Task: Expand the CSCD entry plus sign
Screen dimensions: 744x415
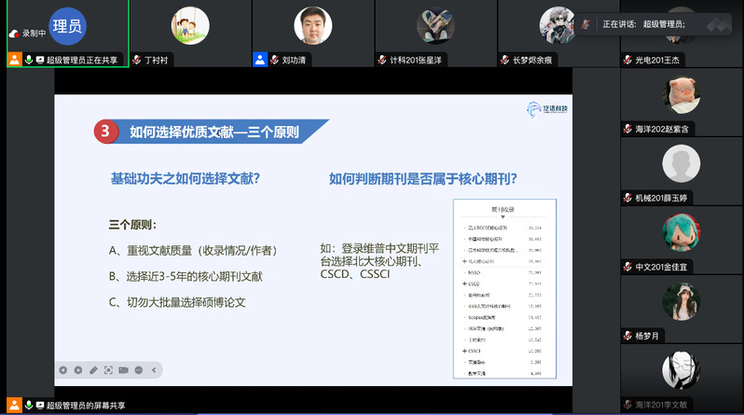Action: pyautogui.click(x=464, y=284)
